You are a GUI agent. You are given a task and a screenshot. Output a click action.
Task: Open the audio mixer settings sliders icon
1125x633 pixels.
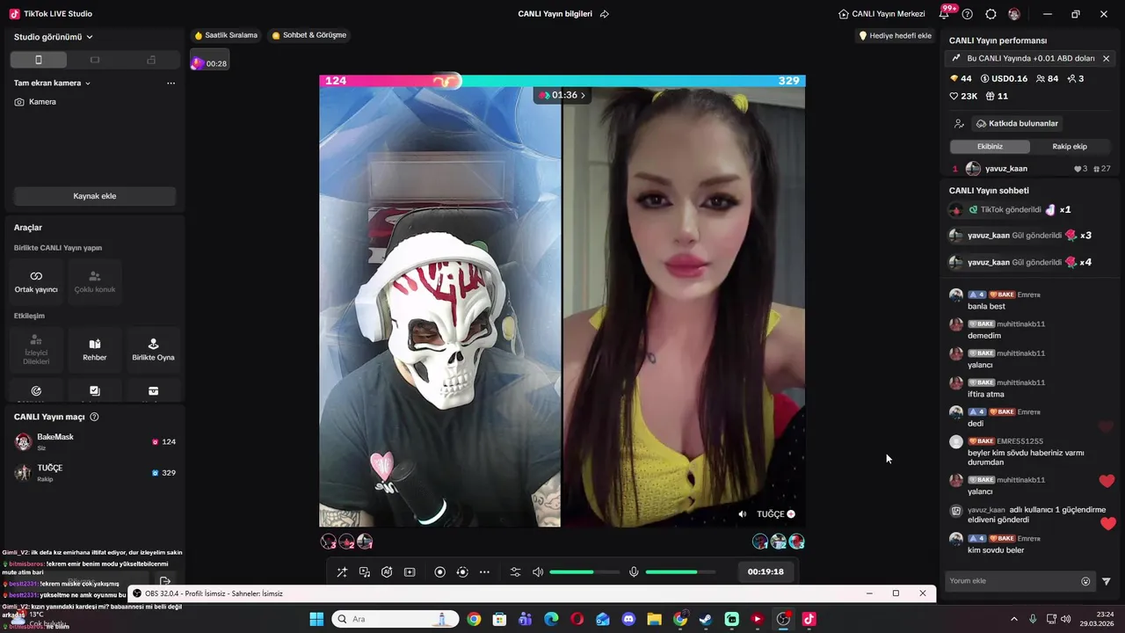coord(516,572)
